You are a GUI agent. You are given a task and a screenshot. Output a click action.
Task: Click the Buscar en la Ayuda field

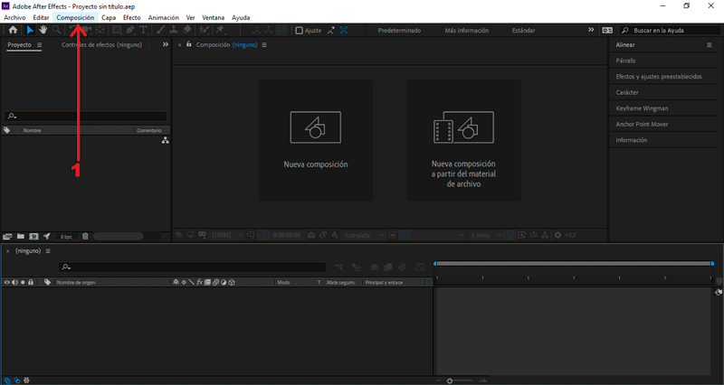point(671,31)
